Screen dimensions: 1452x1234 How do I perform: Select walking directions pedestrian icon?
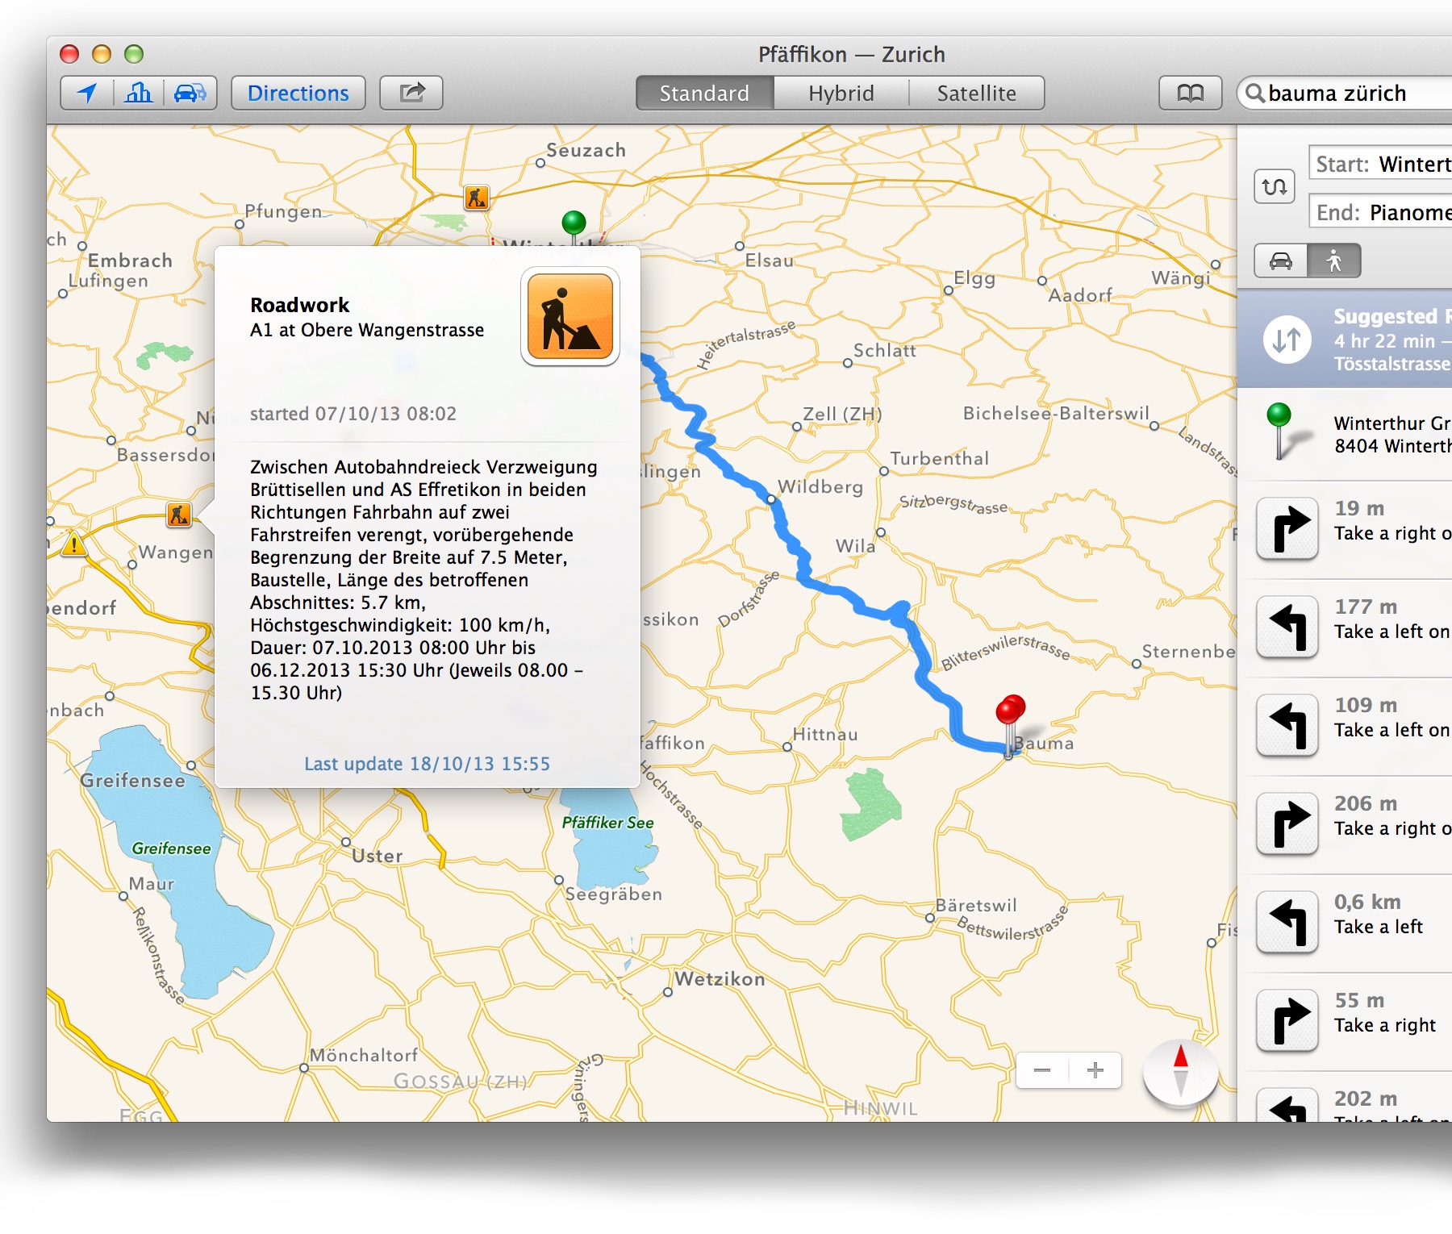[x=1334, y=261]
